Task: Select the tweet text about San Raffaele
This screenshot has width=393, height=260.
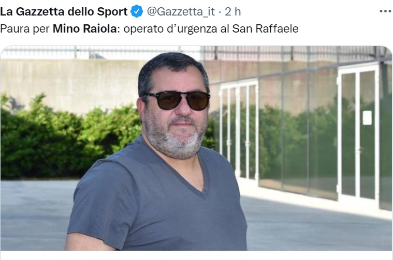Action: (x=149, y=29)
